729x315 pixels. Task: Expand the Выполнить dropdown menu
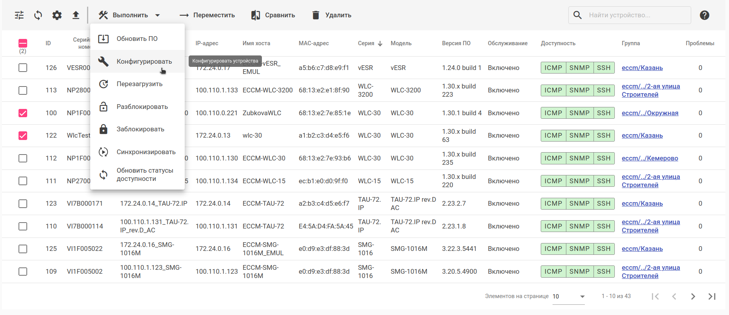click(x=130, y=15)
